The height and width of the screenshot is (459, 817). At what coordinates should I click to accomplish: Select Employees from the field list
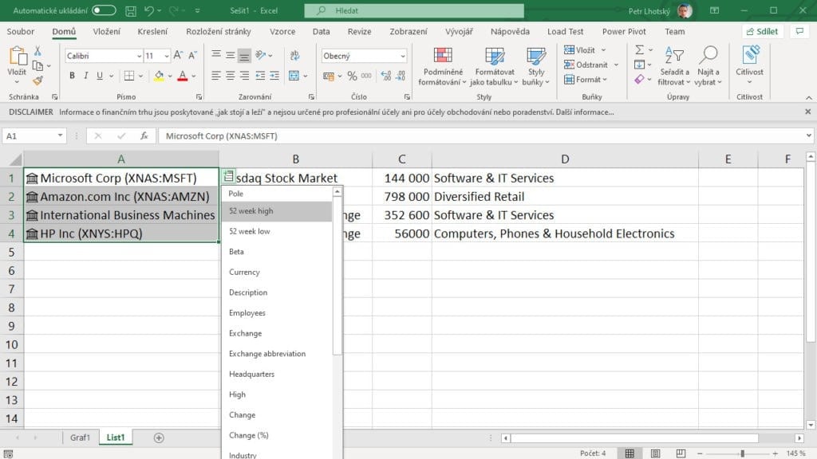247,313
